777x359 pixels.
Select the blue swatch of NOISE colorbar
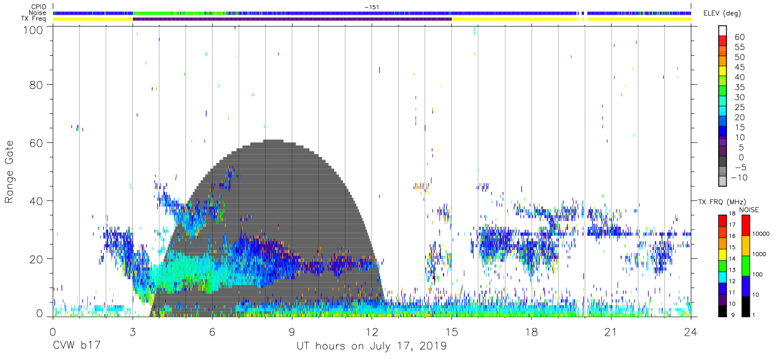[x=745, y=286]
